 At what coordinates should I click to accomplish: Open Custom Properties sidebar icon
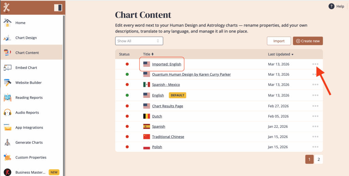7,158
